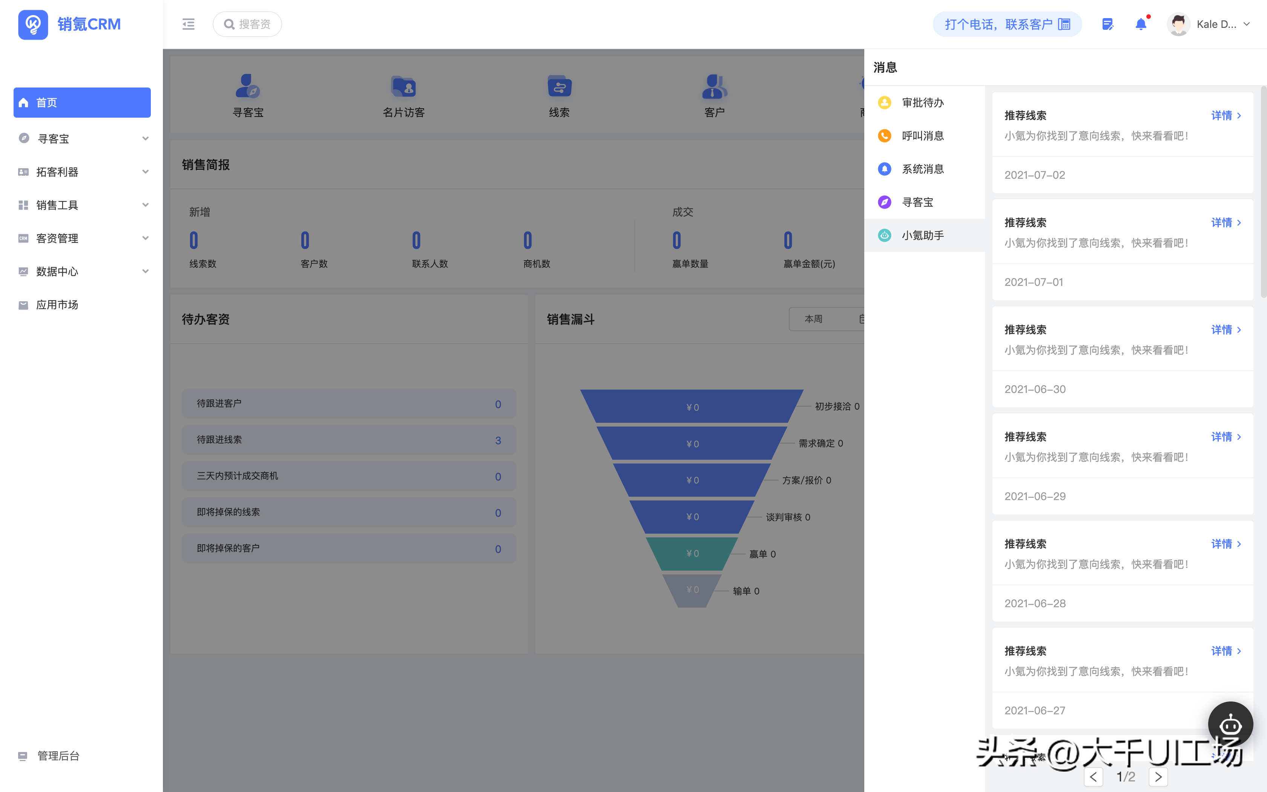Click the 寻客宝 shortcut icon

tap(248, 86)
